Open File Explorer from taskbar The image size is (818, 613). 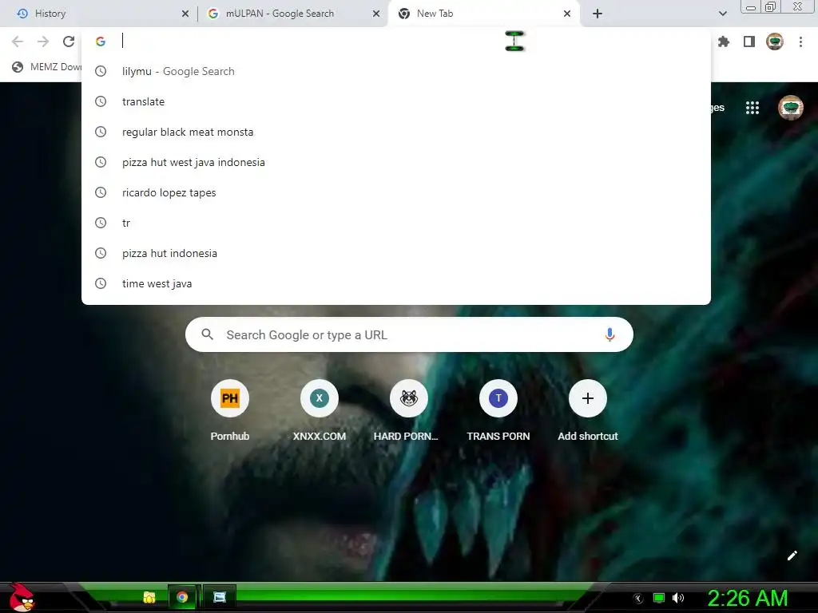(149, 597)
